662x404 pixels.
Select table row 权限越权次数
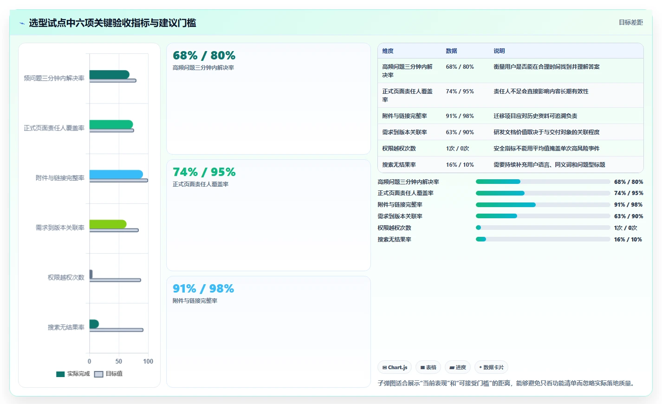pyautogui.click(x=511, y=149)
